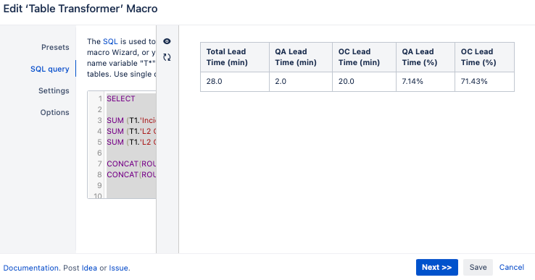Cancel editing the macro
This screenshot has height=280, width=535.
tap(512, 268)
